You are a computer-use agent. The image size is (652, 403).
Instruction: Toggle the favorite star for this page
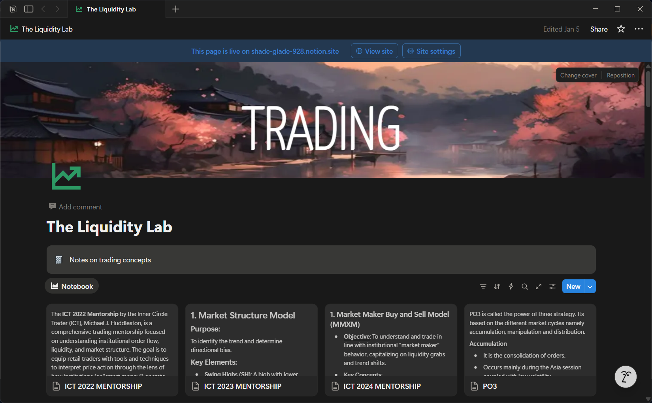(621, 29)
